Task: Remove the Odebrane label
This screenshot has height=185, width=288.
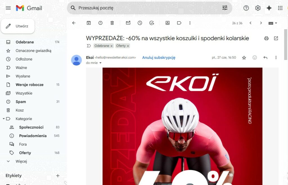Action: [111, 46]
